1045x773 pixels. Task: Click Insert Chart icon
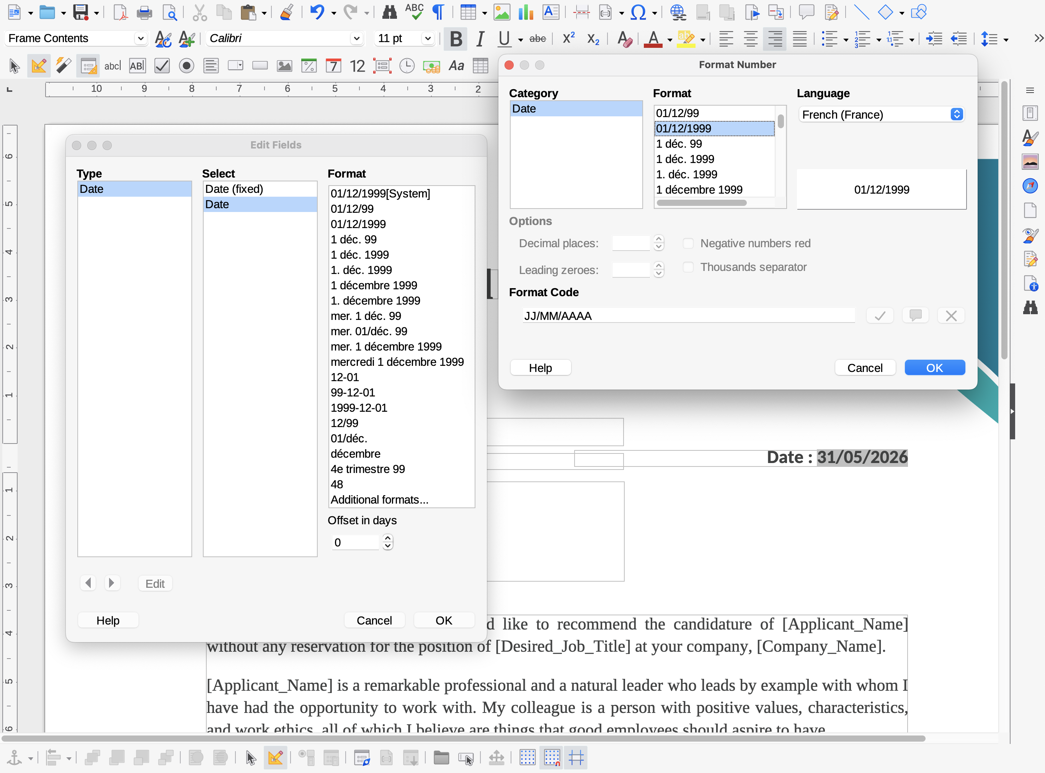(526, 12)
